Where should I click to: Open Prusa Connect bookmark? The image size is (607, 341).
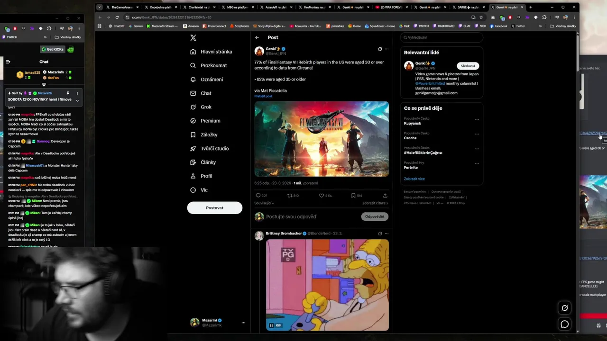click(214, 26)
